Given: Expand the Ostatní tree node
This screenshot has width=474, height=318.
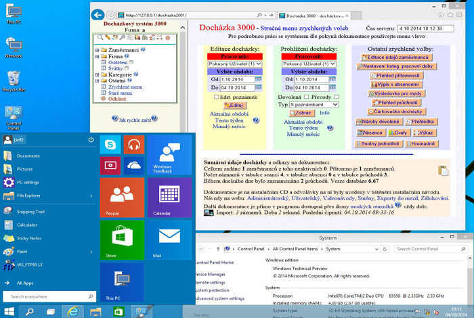Looking at the screenshot, I should tap(97, 81).
